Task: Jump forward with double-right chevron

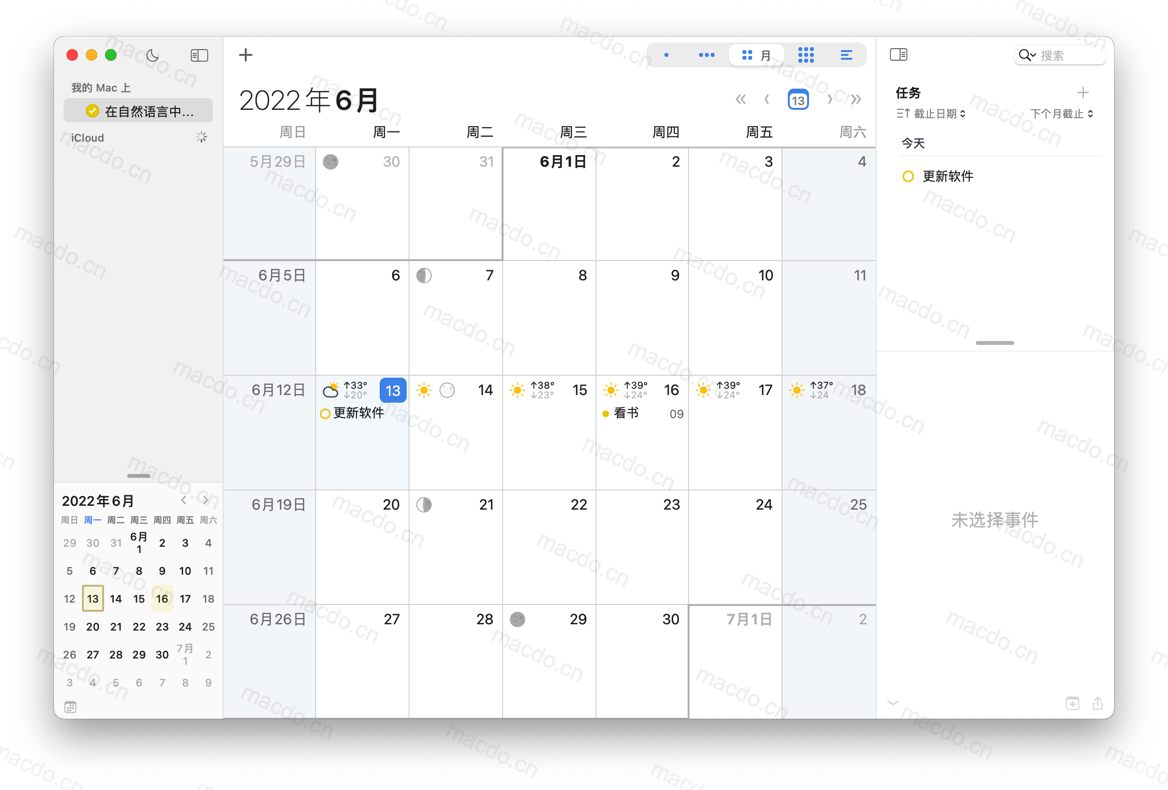Action: pyautogui.click(x=856, y=100)
